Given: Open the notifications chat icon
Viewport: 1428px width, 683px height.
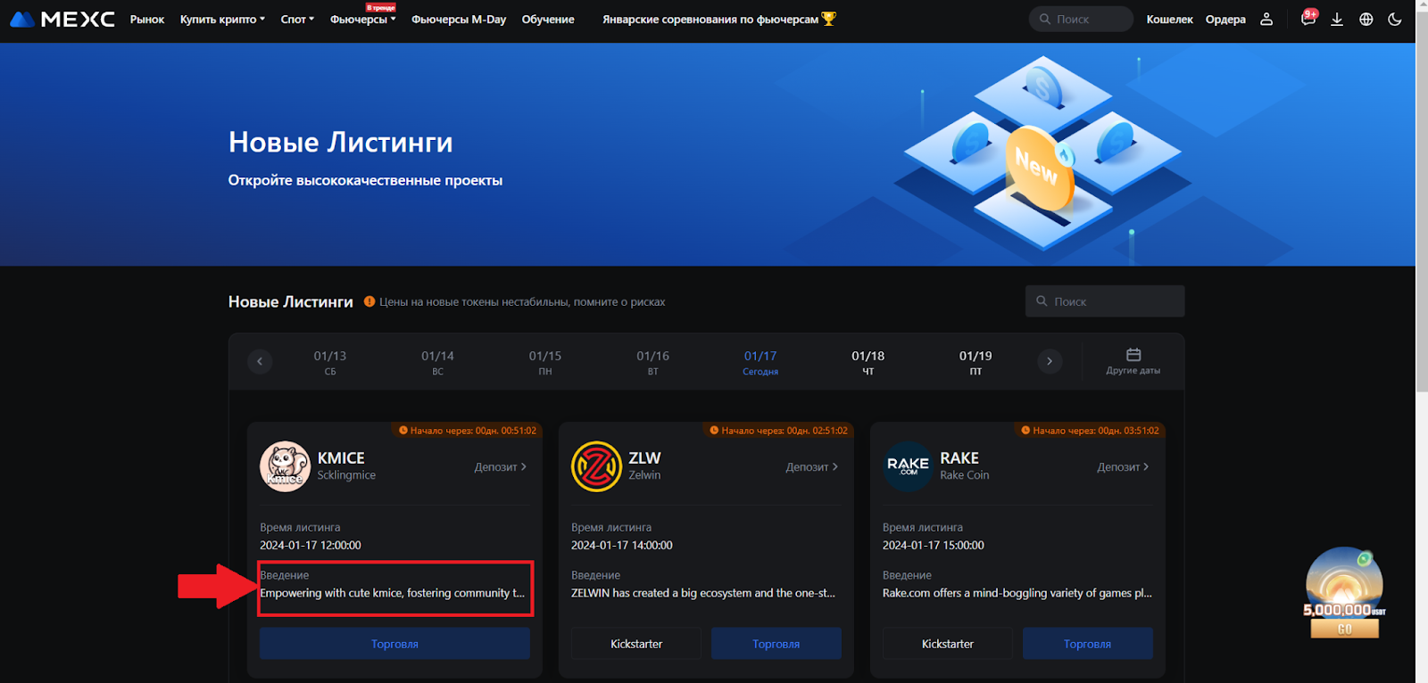Looking at the screenshot, I should 1308,19.
